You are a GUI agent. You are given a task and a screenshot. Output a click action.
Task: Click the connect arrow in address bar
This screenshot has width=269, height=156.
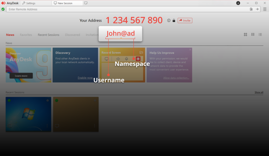tap(257, 9)
